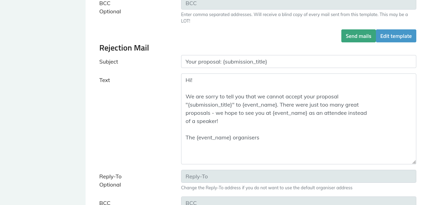Click the Reply-To label
430x205 pixels.
110,177
